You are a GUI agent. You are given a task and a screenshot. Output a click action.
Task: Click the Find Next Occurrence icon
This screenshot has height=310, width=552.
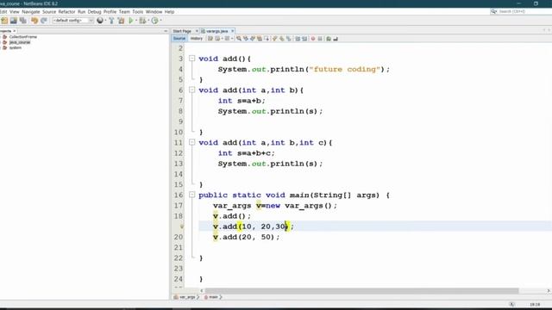(253, 39)
